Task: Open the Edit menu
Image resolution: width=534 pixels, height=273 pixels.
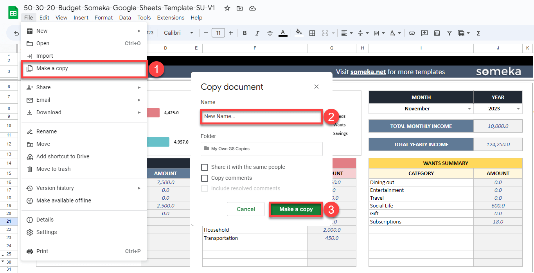Action: [x=44, y=18]
